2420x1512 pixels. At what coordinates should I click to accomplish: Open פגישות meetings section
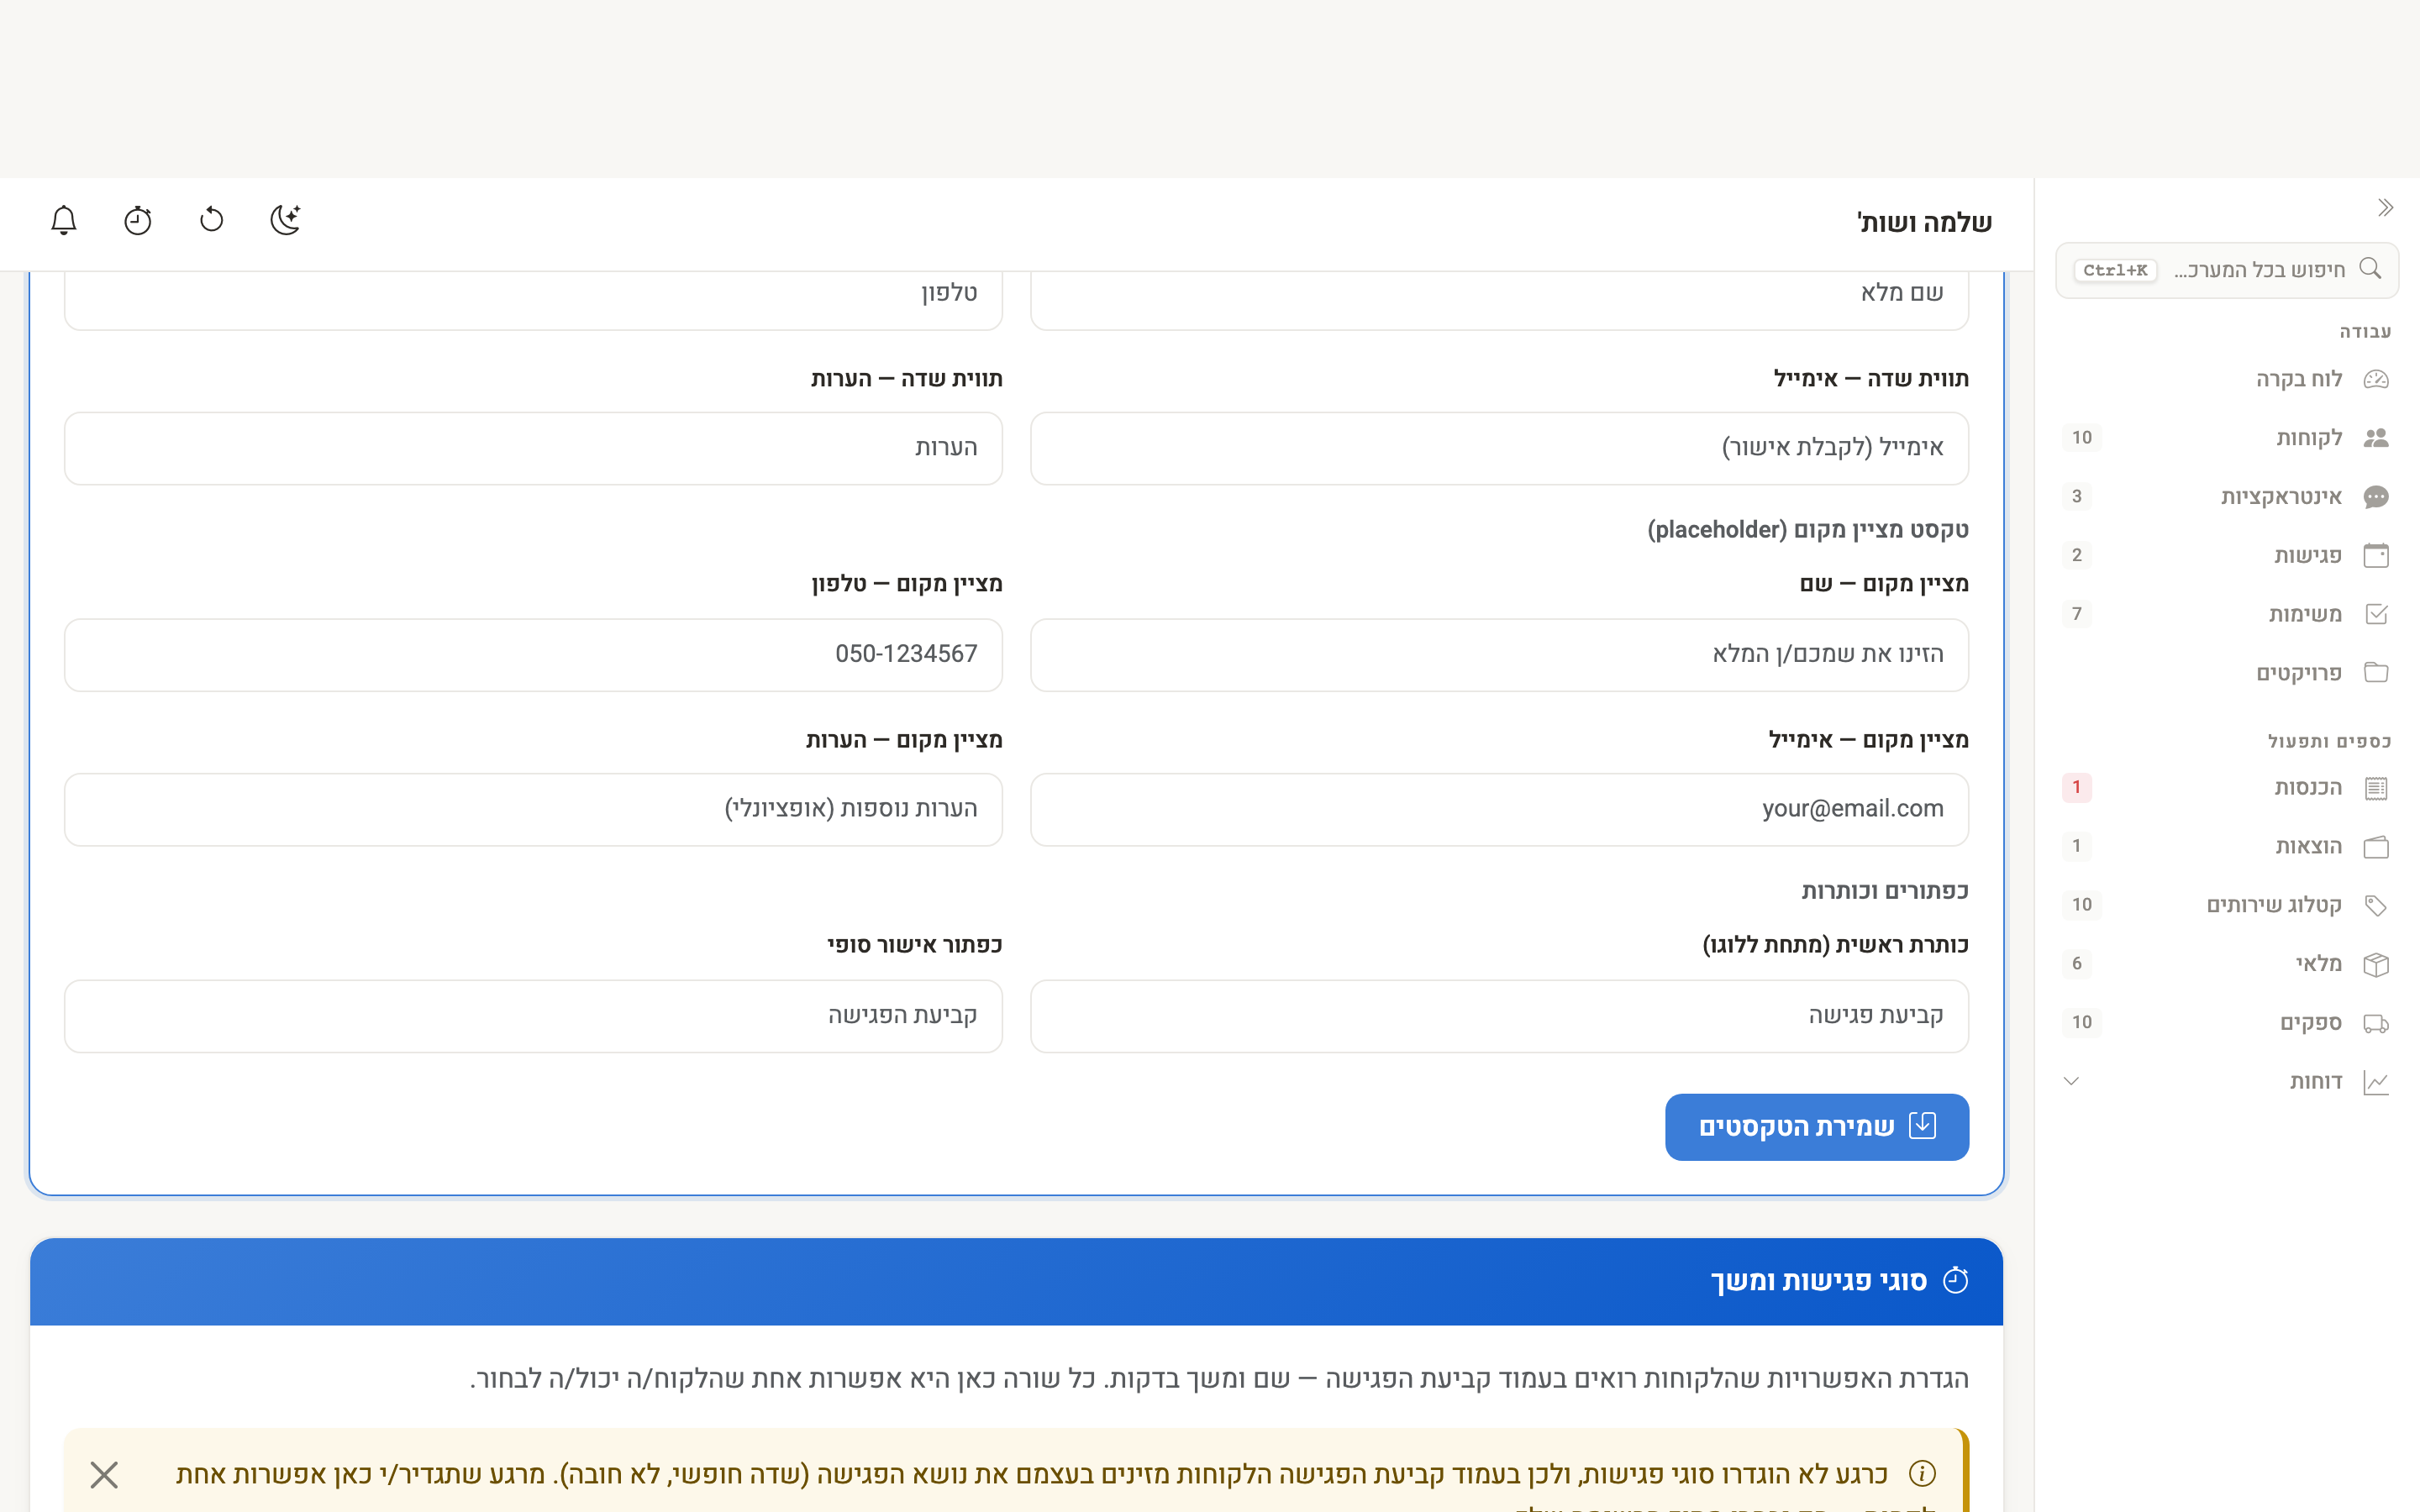click(2227, 555)
